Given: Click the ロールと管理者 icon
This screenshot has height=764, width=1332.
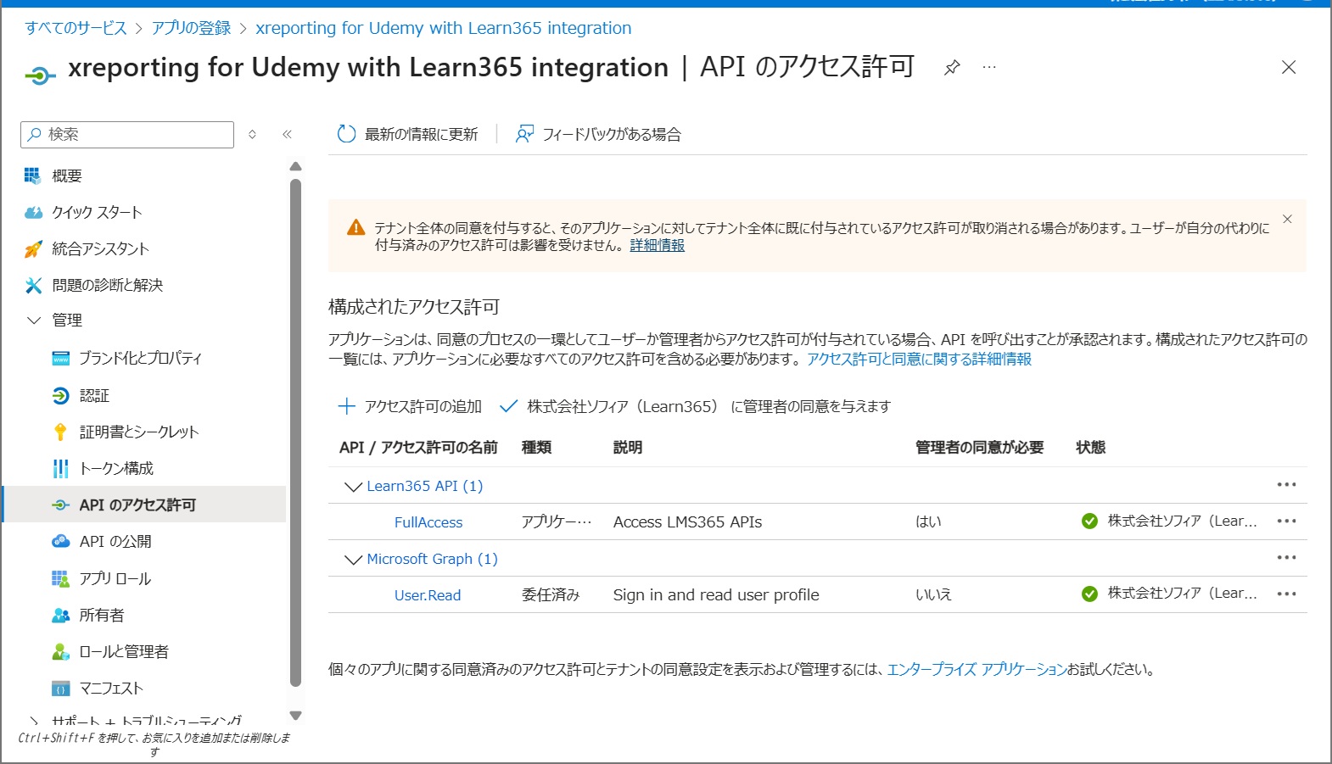Looking at the screenshot, I should 60,651.
